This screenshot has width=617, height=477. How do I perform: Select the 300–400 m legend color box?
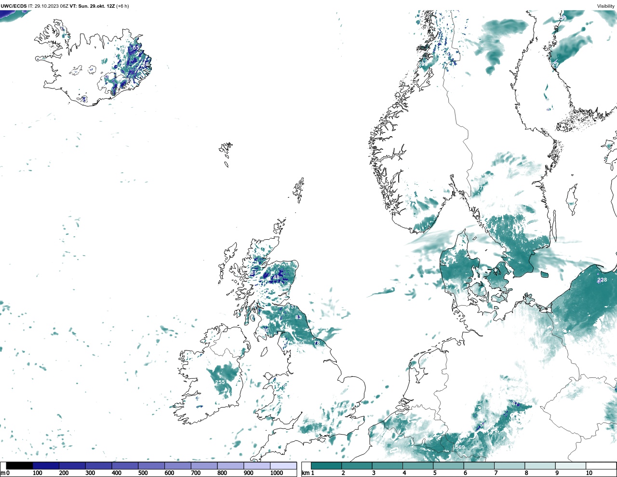tap(99, 466)
